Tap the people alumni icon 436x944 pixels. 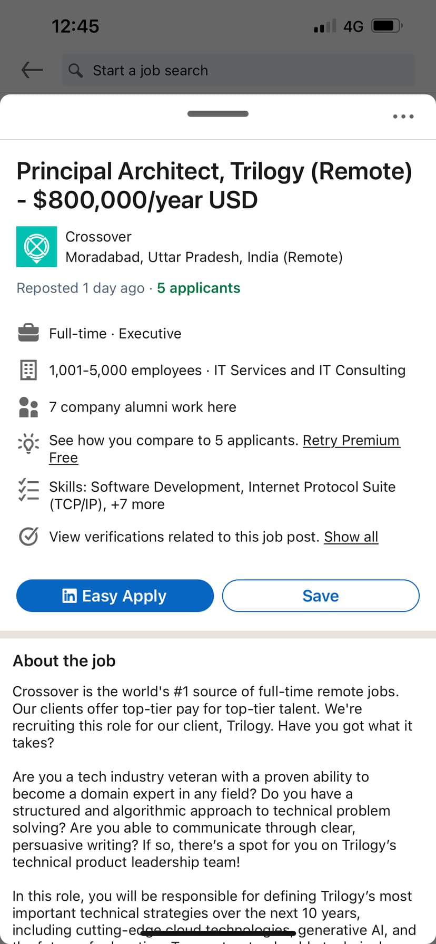click(x=28, y=407)
